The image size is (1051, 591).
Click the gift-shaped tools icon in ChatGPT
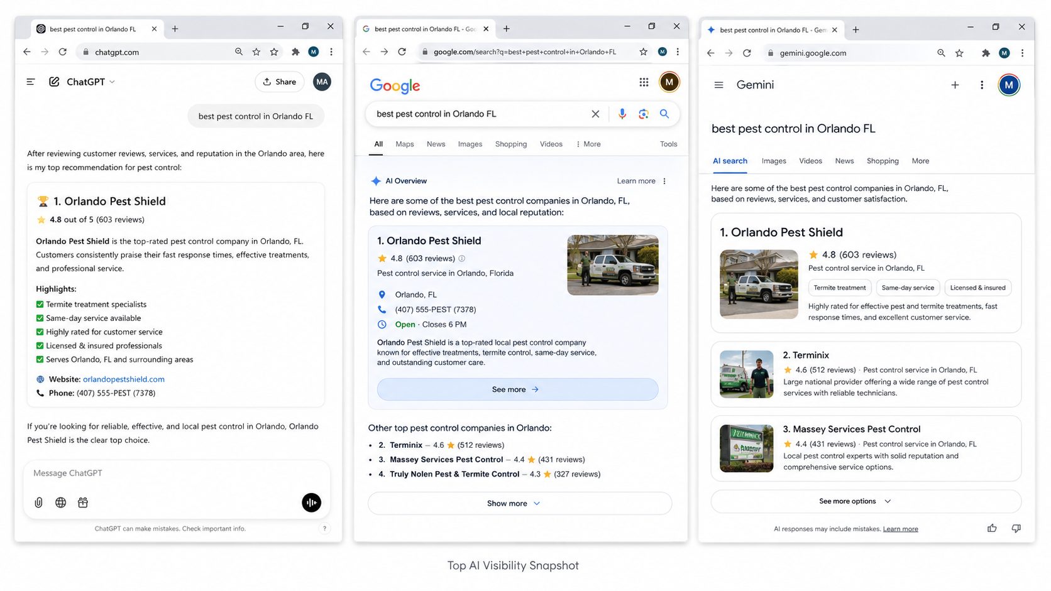83,502
